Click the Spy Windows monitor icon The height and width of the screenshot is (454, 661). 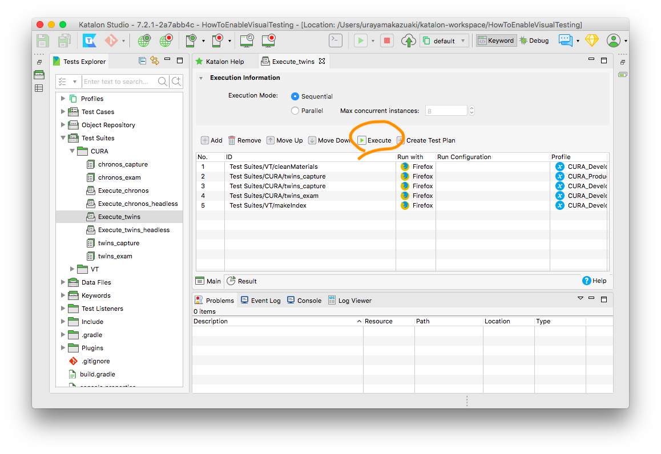(x=247, y=41)
